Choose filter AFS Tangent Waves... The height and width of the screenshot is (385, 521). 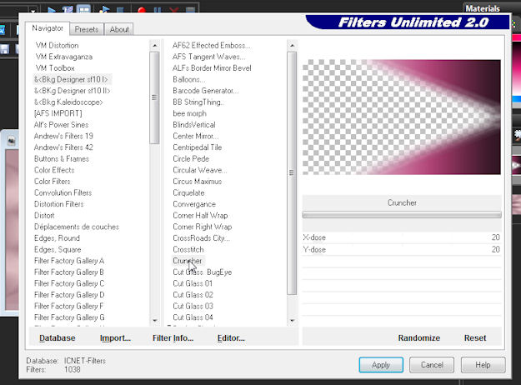click(208, 57)
